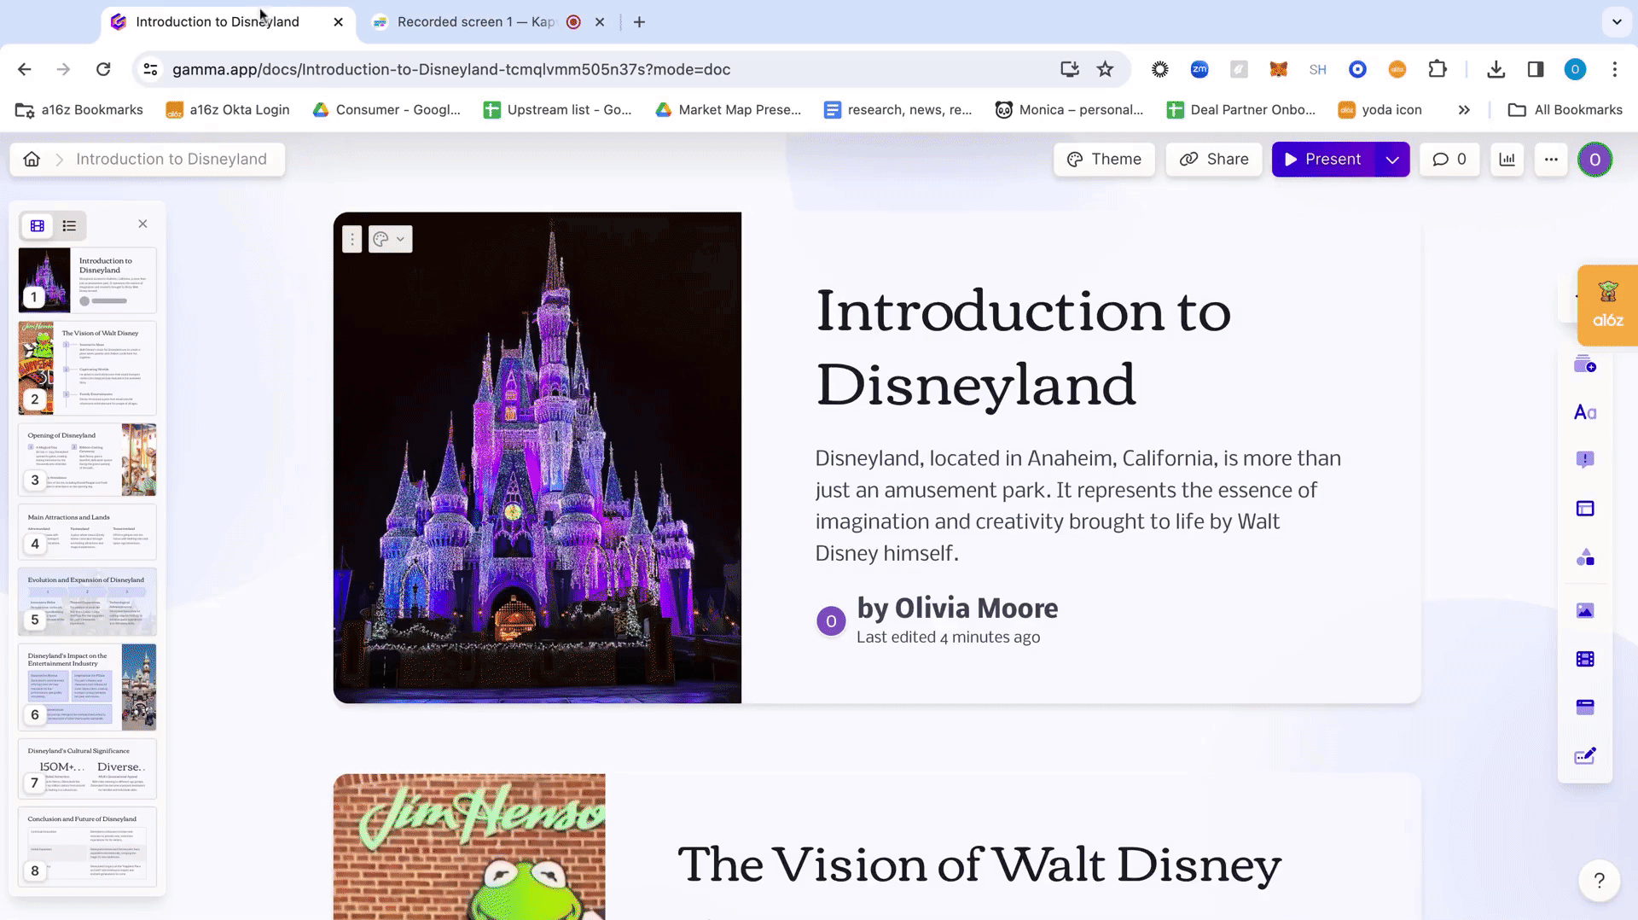Image resolution: width=1638 pixels, height=920 pixels.
Task: Click the Introduction to Disneyland heading
Action: click(x=1023, y=347)
